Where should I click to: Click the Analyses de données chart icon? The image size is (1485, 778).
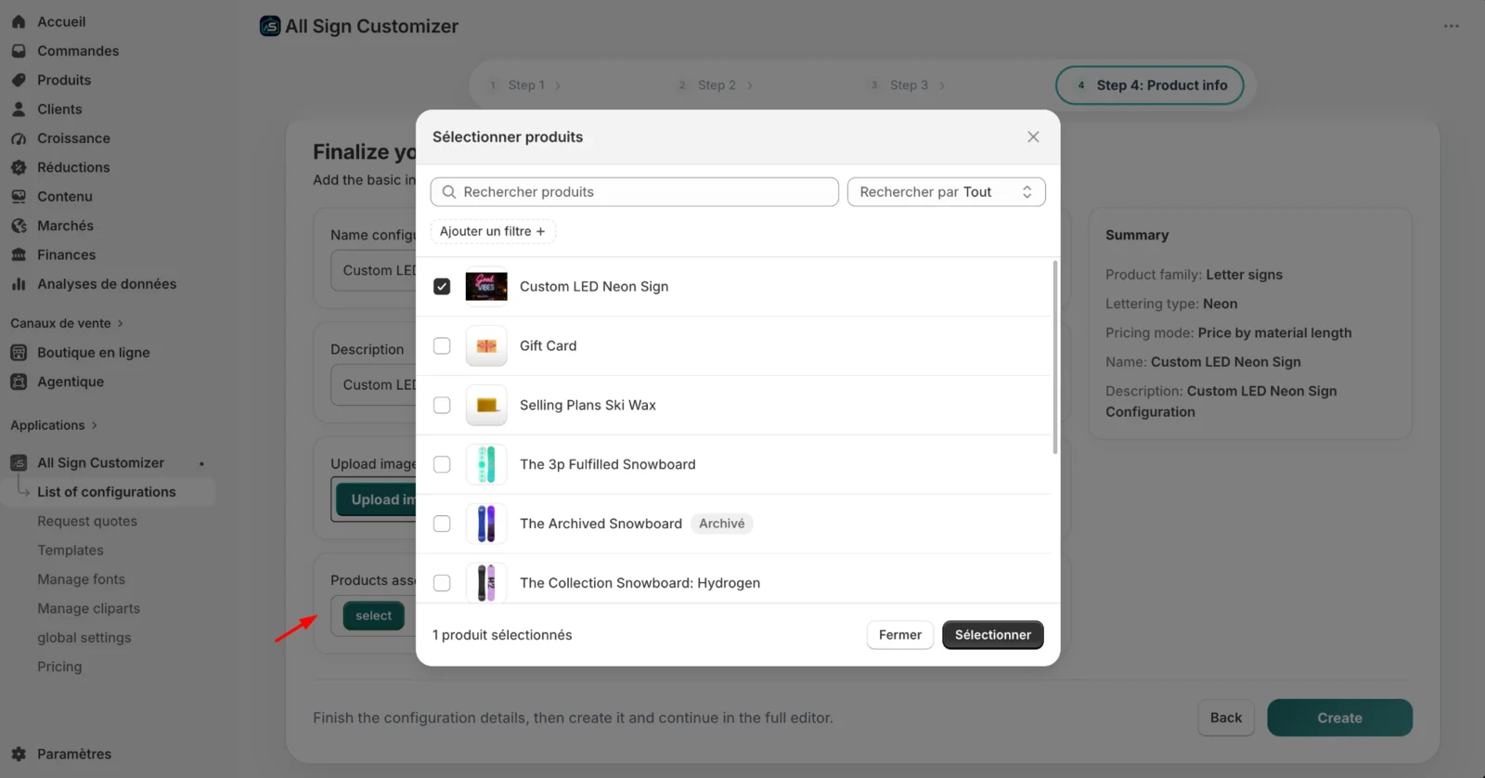[19, 284]
